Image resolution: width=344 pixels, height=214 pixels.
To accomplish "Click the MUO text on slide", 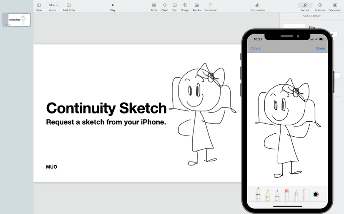I will pyautogui.click(x=52, y=167).
